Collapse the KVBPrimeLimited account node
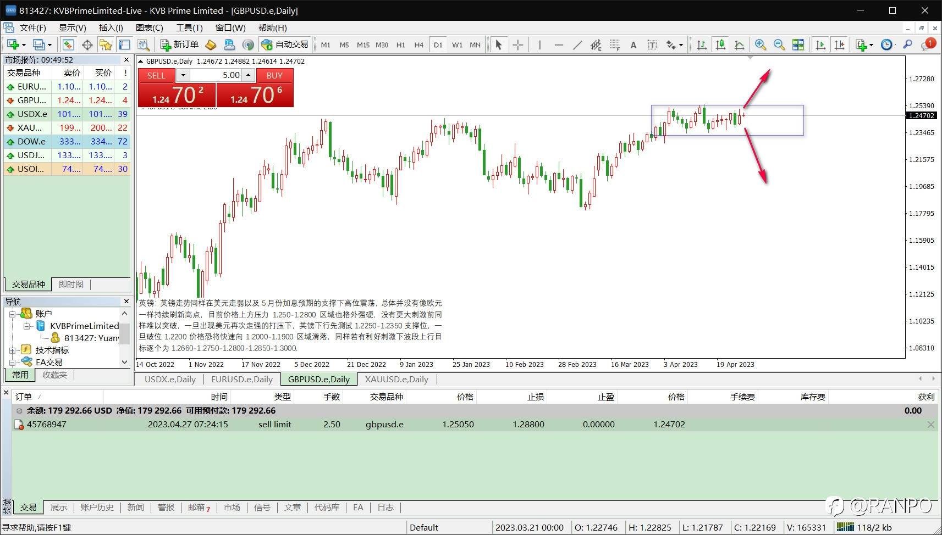Viewport: 942px width, 535px height. [26, 326]
